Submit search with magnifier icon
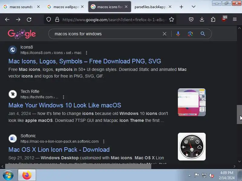 (203, 34)
